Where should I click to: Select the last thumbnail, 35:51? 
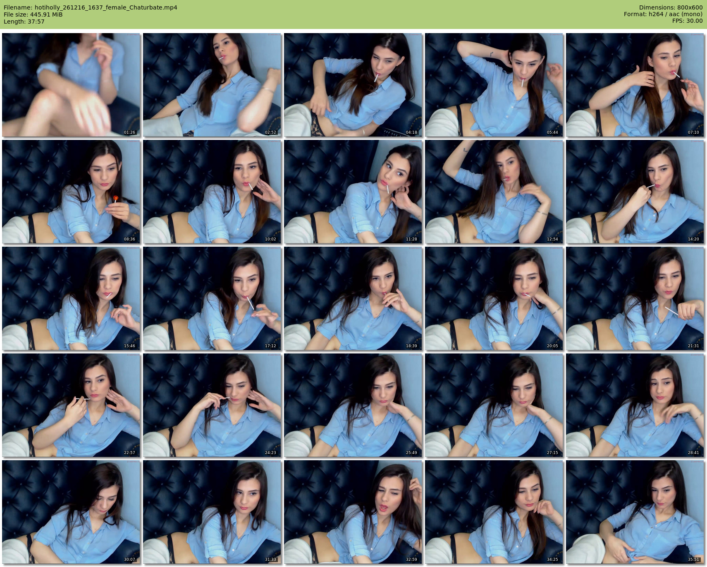point(635,512)
